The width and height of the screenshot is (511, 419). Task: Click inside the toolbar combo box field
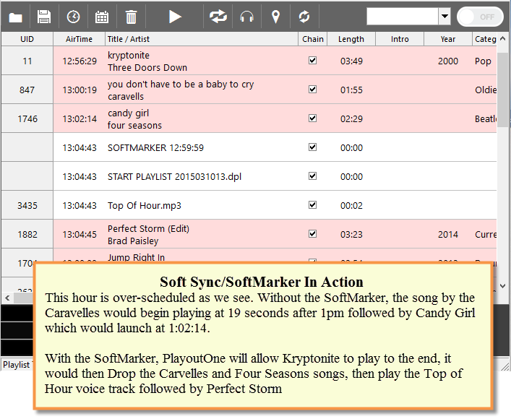coord(402,17)
